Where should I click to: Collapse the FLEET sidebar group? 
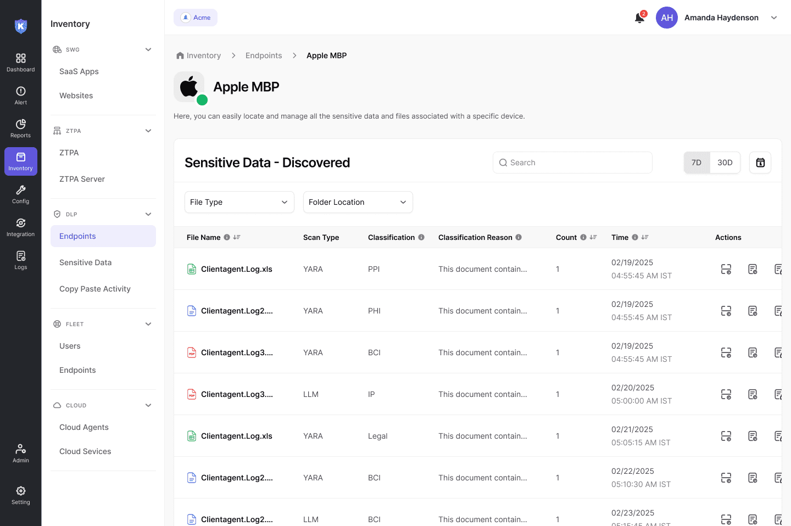tap(148, 324)
